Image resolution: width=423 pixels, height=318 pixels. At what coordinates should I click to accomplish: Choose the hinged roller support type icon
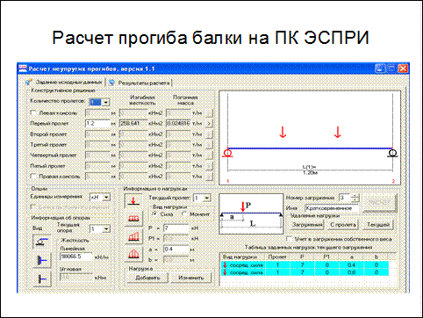coord(41,242)
